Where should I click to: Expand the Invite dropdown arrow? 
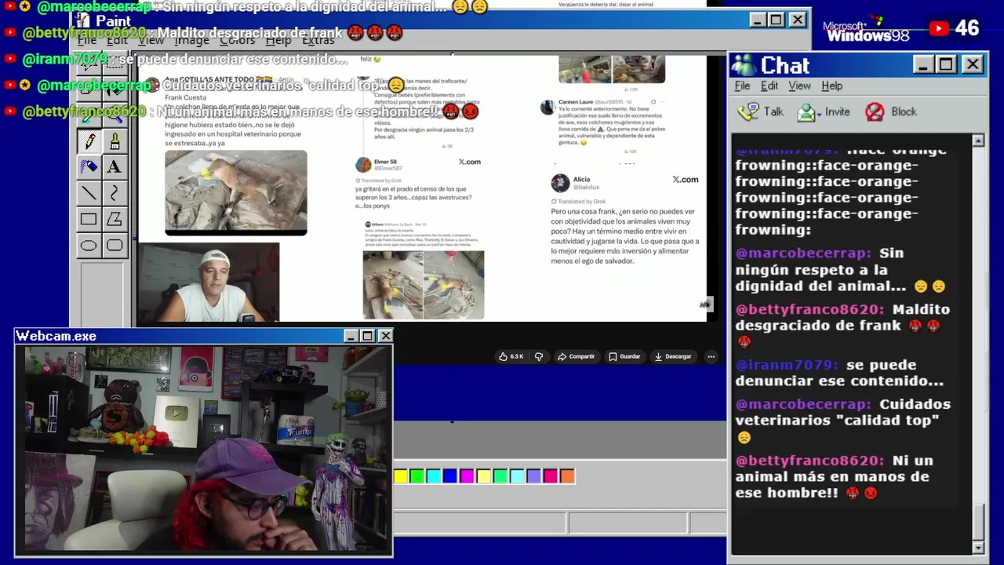[819, 114]
